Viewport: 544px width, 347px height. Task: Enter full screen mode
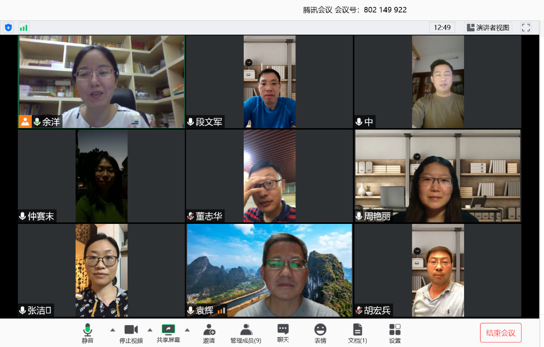click(526, 27)
